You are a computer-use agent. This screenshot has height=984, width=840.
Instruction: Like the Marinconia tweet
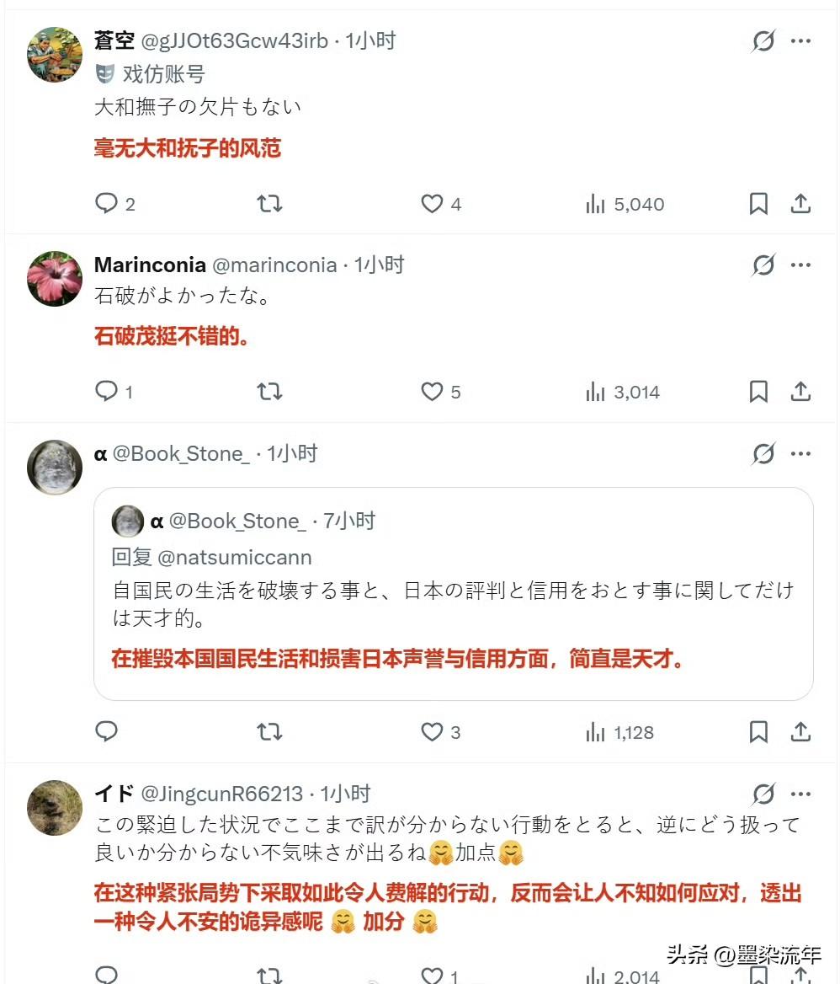[432, 392]
